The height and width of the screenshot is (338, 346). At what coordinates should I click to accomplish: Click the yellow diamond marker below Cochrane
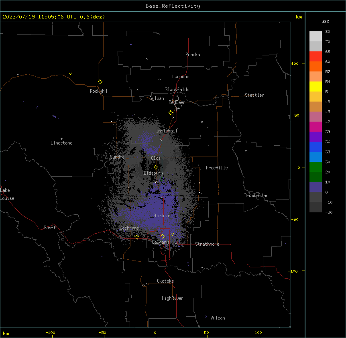click(136, 237)
